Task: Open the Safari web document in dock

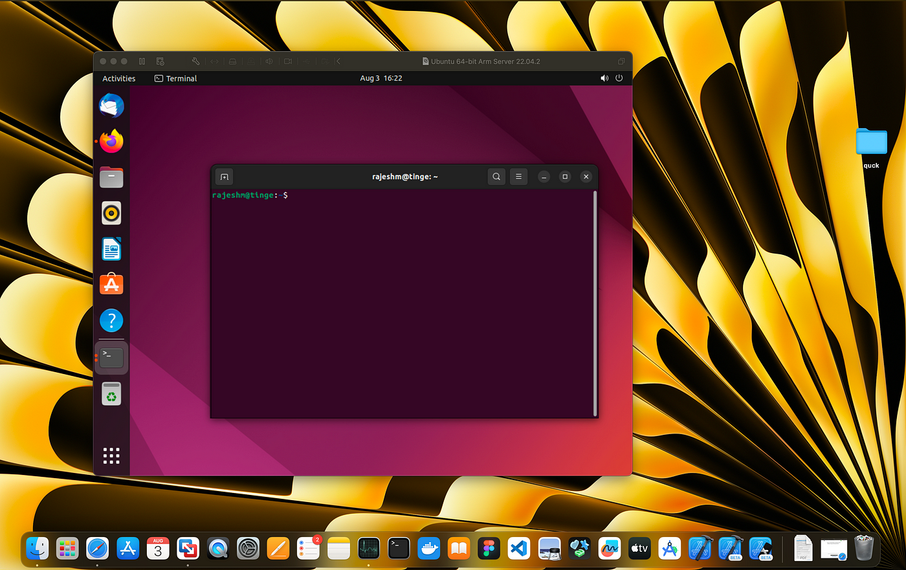Action: 834,549
